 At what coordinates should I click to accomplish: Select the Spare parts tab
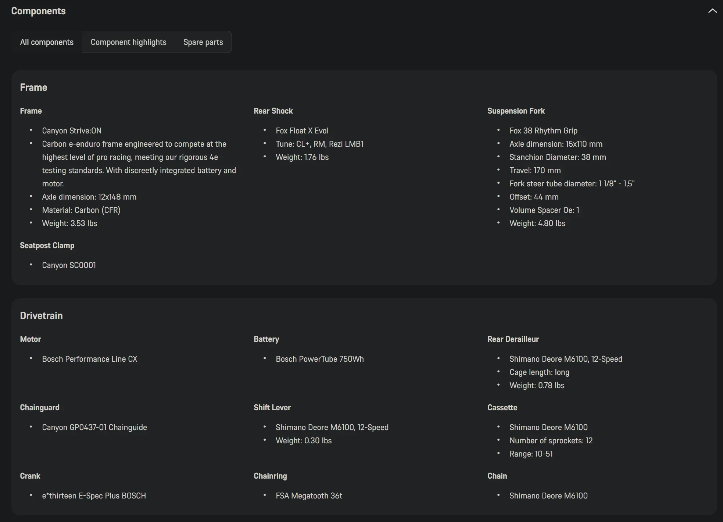[203, 42]
